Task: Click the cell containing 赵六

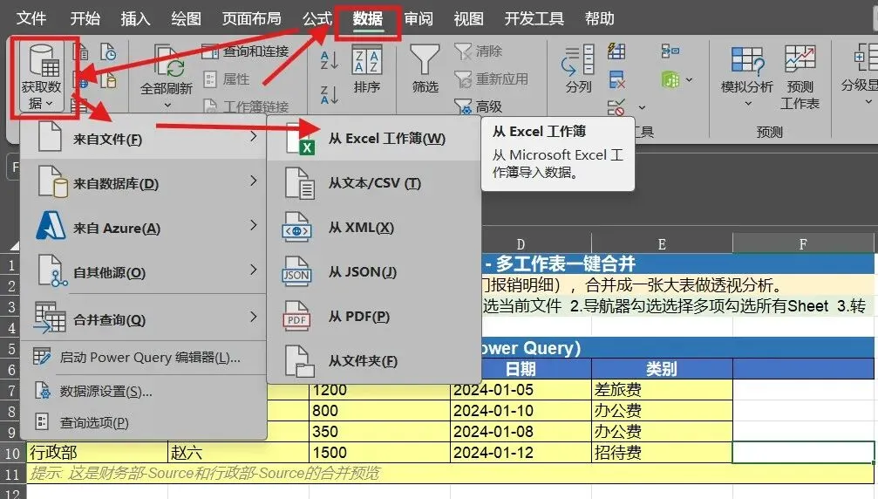Action: [x=239, y=453]
